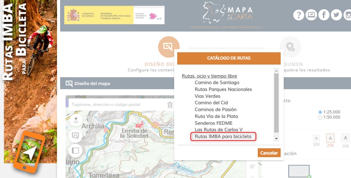Click the Cancelar button
This screenshot has width=351, height=178.
[x=269, y=153]
